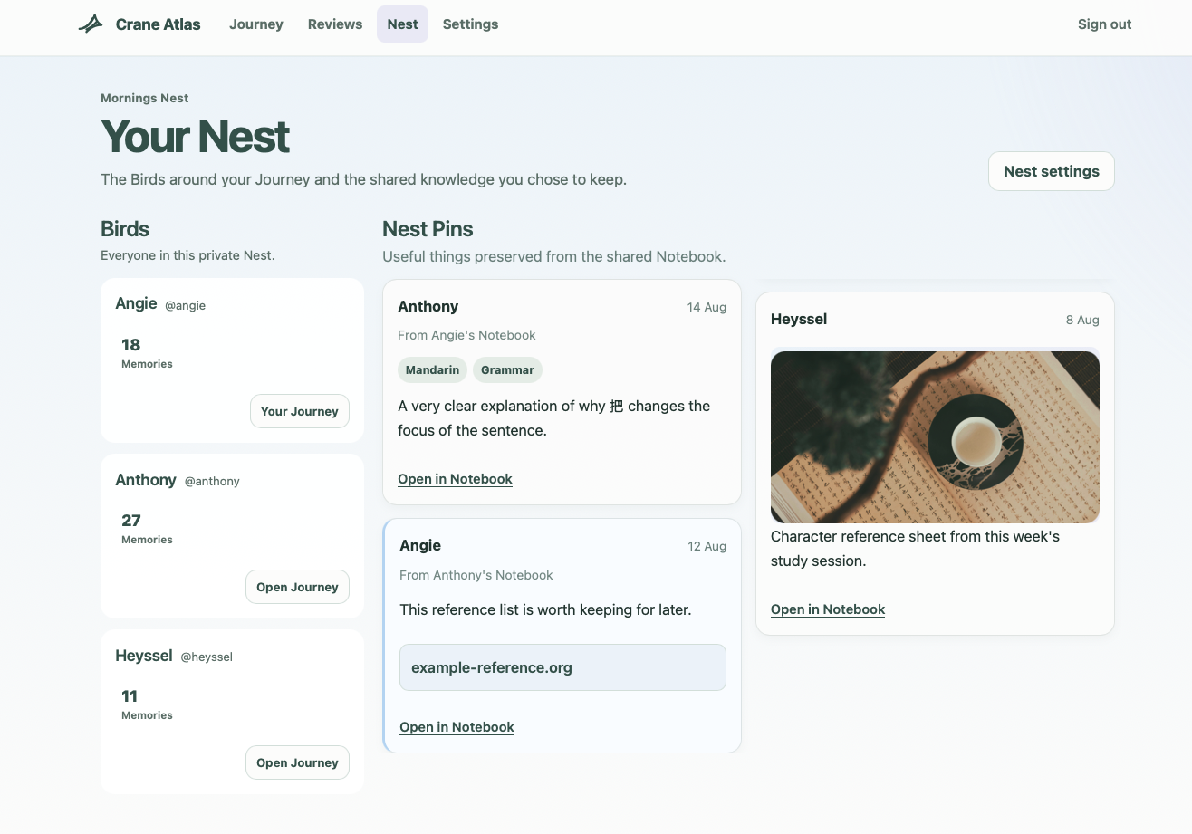
Task: Click the Mandarin tag
Action: pyautogui.click(x=432, y=369)
